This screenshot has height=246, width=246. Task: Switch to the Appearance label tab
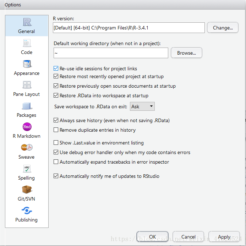[x=27, y=73]
